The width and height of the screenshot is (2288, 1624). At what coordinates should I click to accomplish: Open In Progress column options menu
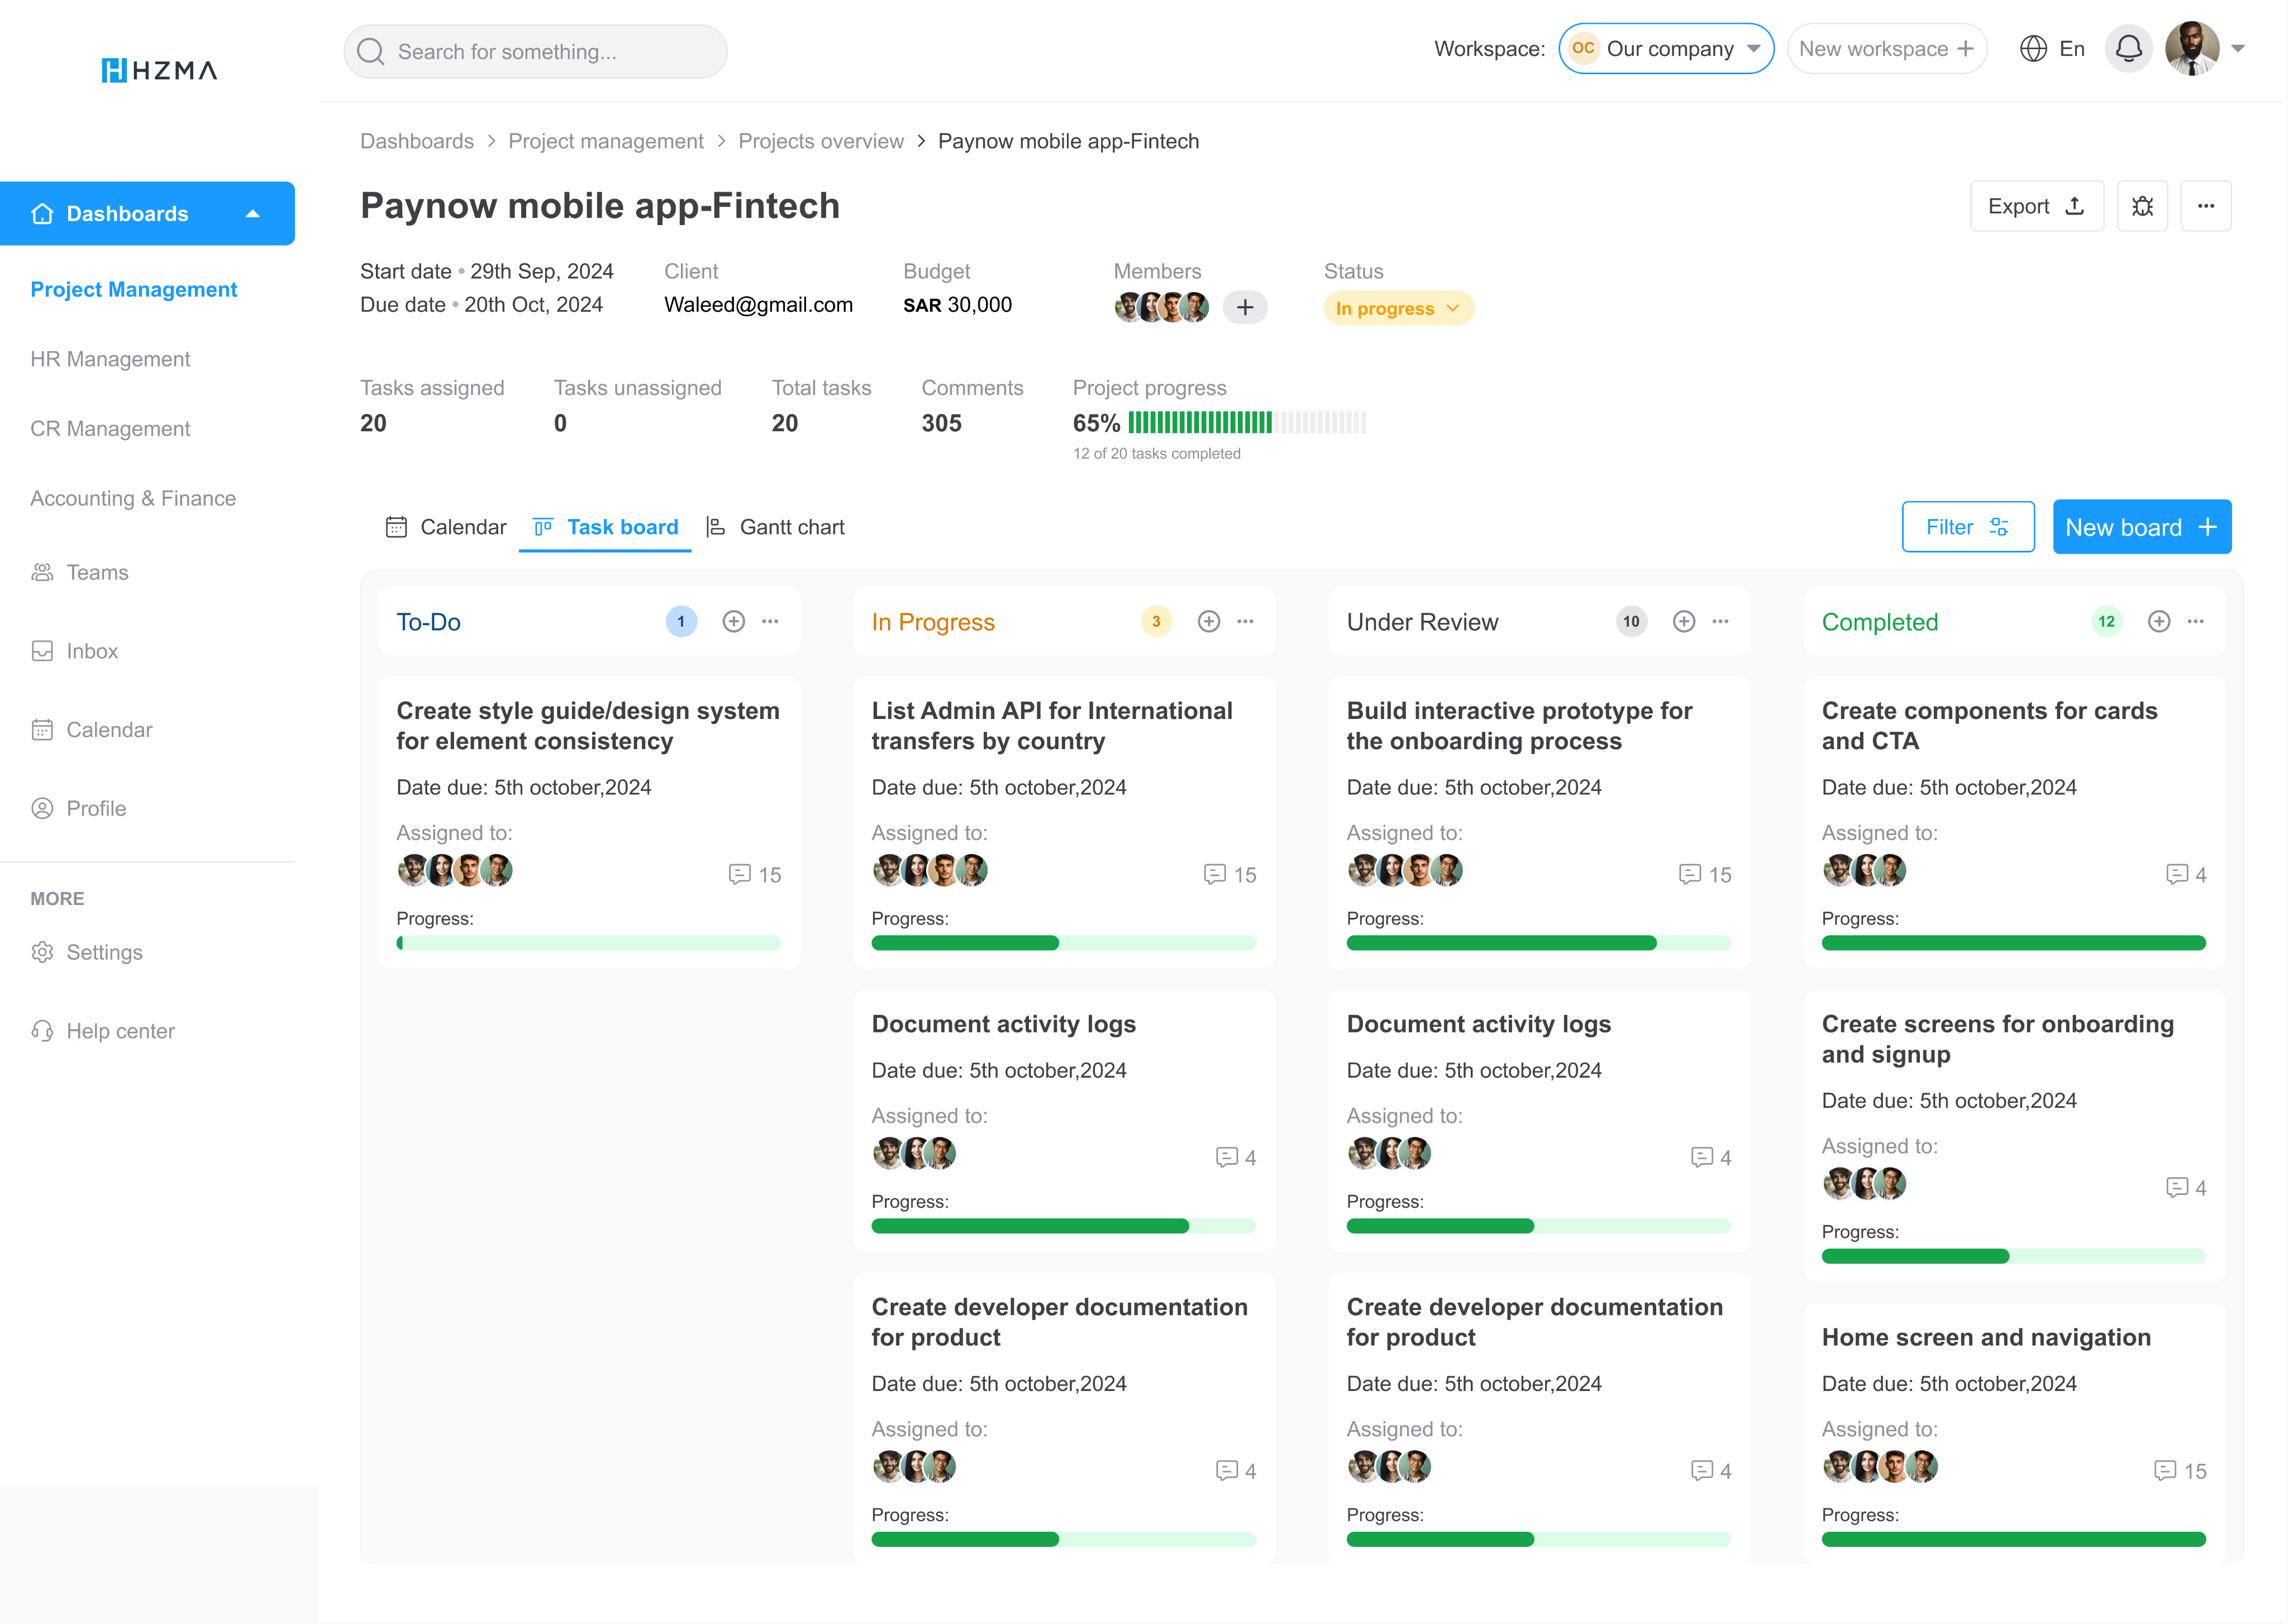click(1245, 622)
